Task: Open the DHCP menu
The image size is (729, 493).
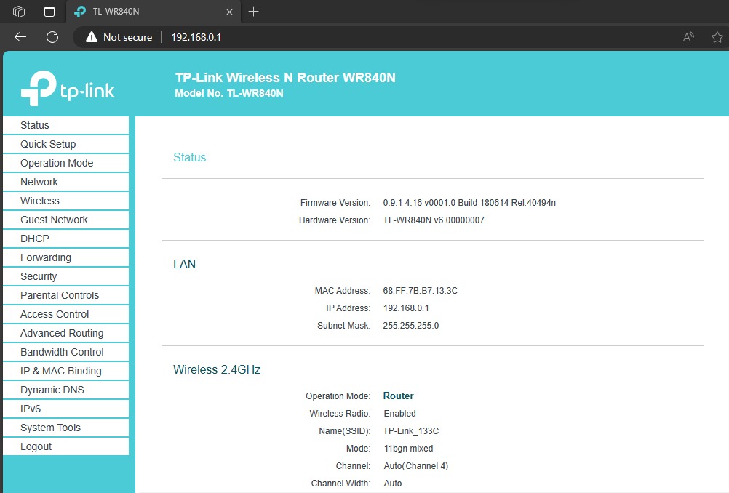Action: point(65,239)
